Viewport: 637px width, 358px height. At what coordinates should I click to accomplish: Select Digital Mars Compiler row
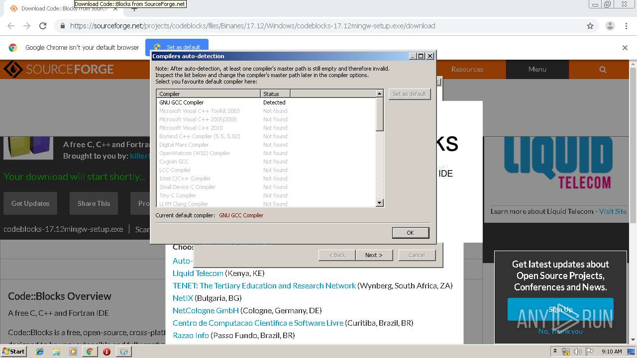coord(267,145)
